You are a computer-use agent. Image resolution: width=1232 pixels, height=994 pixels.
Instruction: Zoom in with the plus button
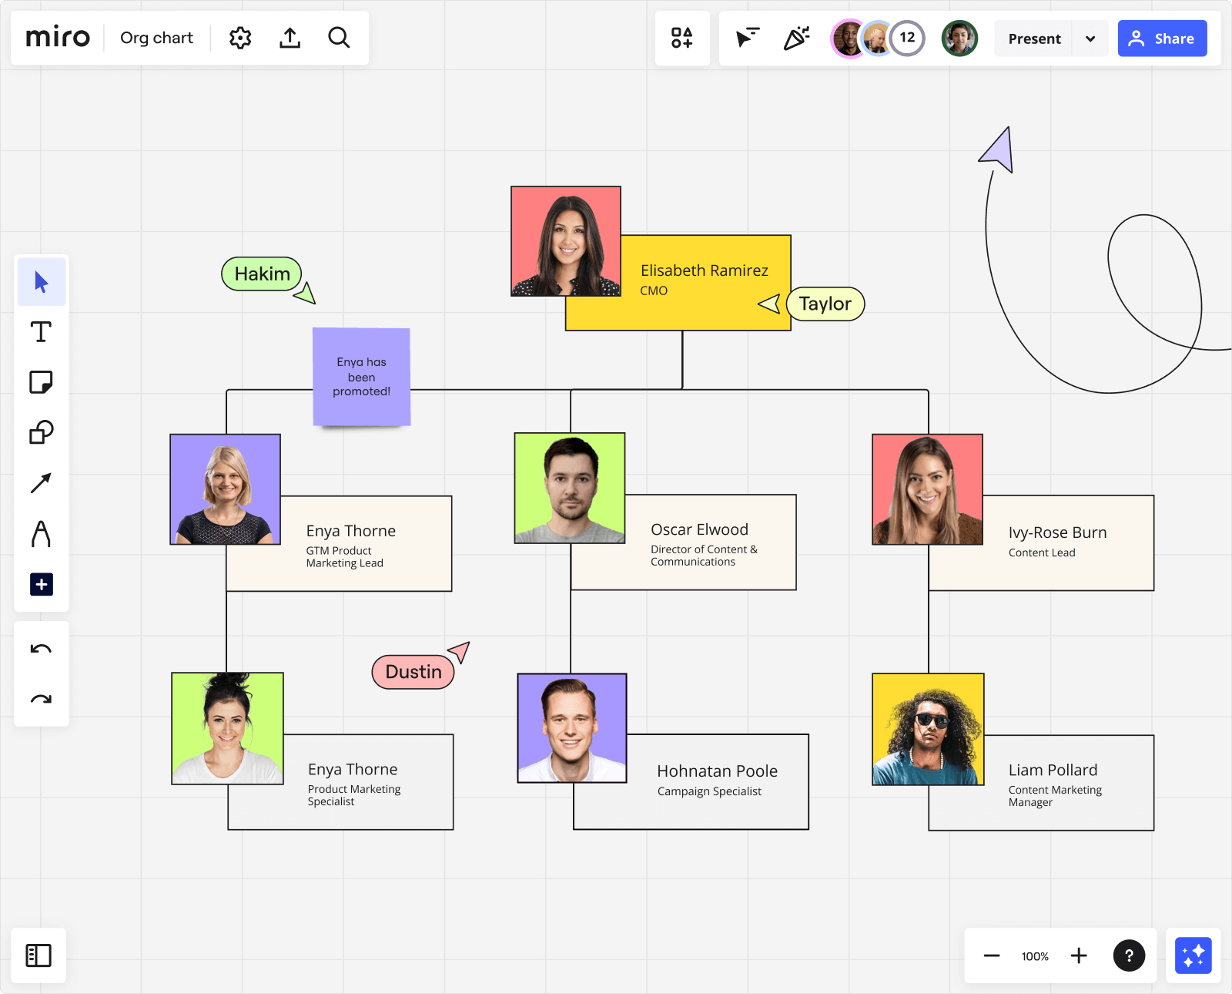[1079, 956]
